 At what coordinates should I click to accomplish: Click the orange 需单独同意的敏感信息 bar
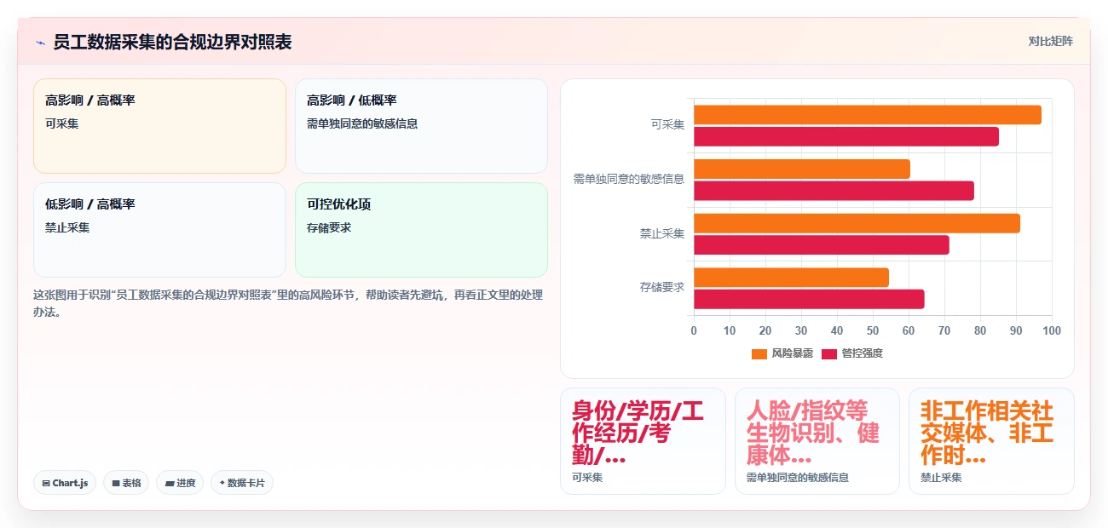coord(802,169)
